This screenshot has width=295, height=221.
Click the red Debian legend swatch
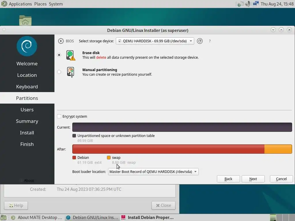pyautogui.click(x=74, y=157)
